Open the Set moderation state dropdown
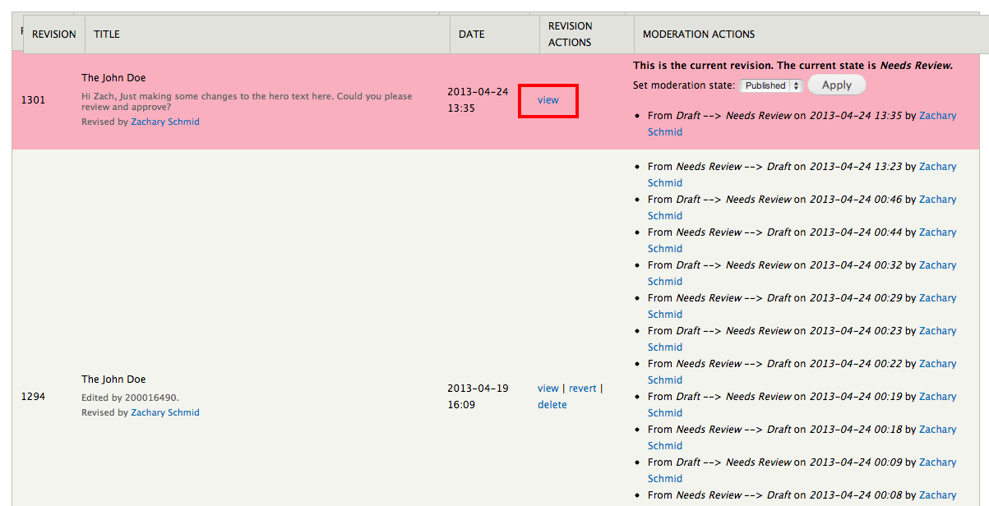989x506 pixels. [x=771, y=85]
